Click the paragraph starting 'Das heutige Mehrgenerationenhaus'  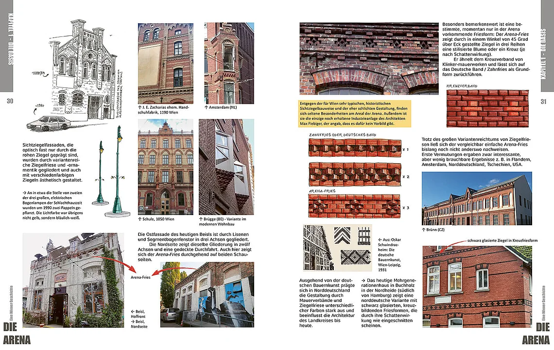[x=389, y=303]
